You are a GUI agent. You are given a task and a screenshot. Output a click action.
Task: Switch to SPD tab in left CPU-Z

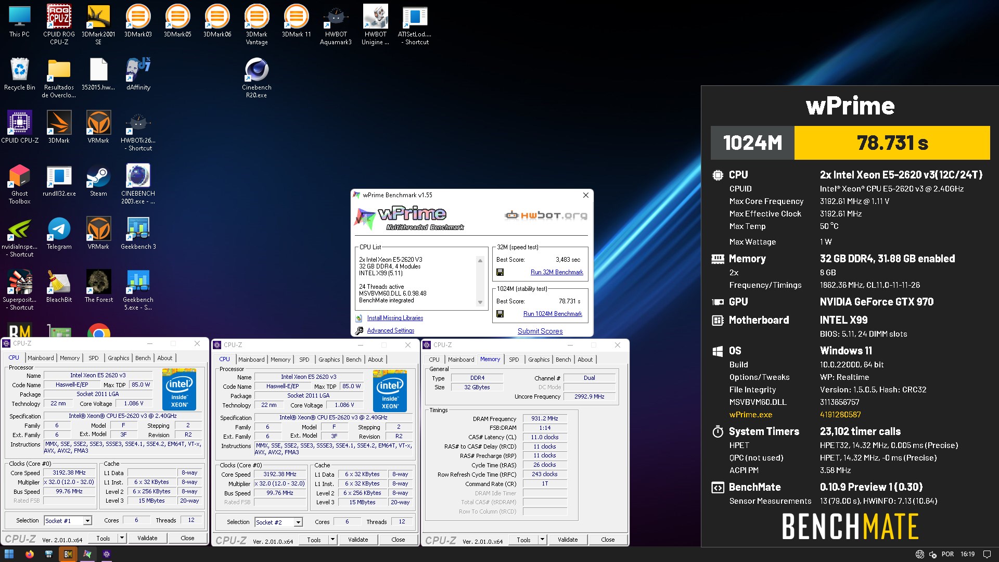click(93, 358)
